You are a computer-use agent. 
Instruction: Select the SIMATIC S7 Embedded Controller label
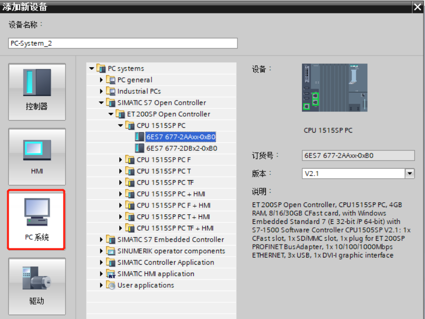(x=171, y=240)
